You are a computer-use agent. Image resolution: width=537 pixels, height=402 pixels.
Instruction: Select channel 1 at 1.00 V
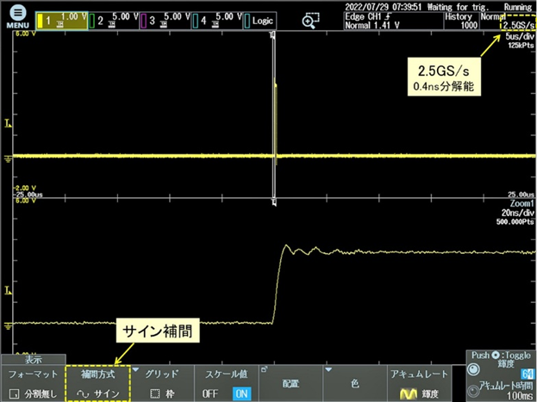62,21
